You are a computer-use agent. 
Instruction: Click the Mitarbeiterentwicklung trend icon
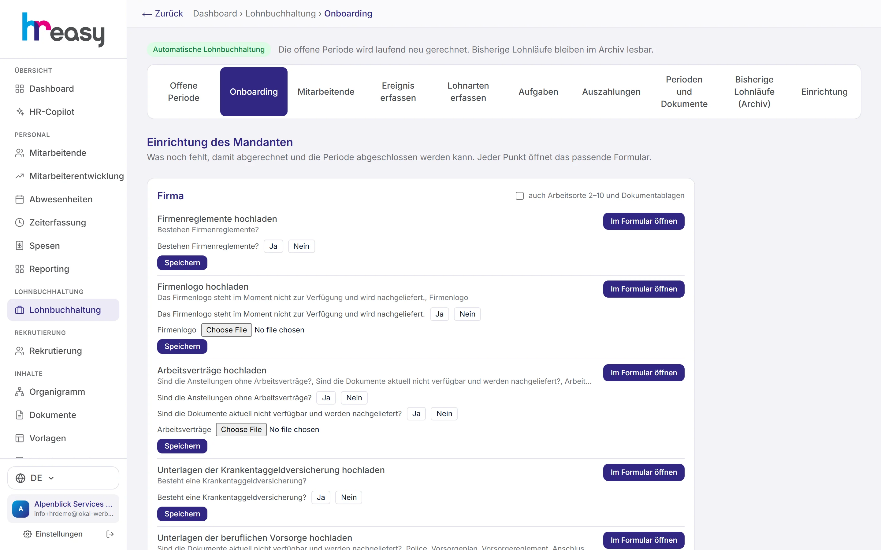pyautogui.click(x=20, y=176)
